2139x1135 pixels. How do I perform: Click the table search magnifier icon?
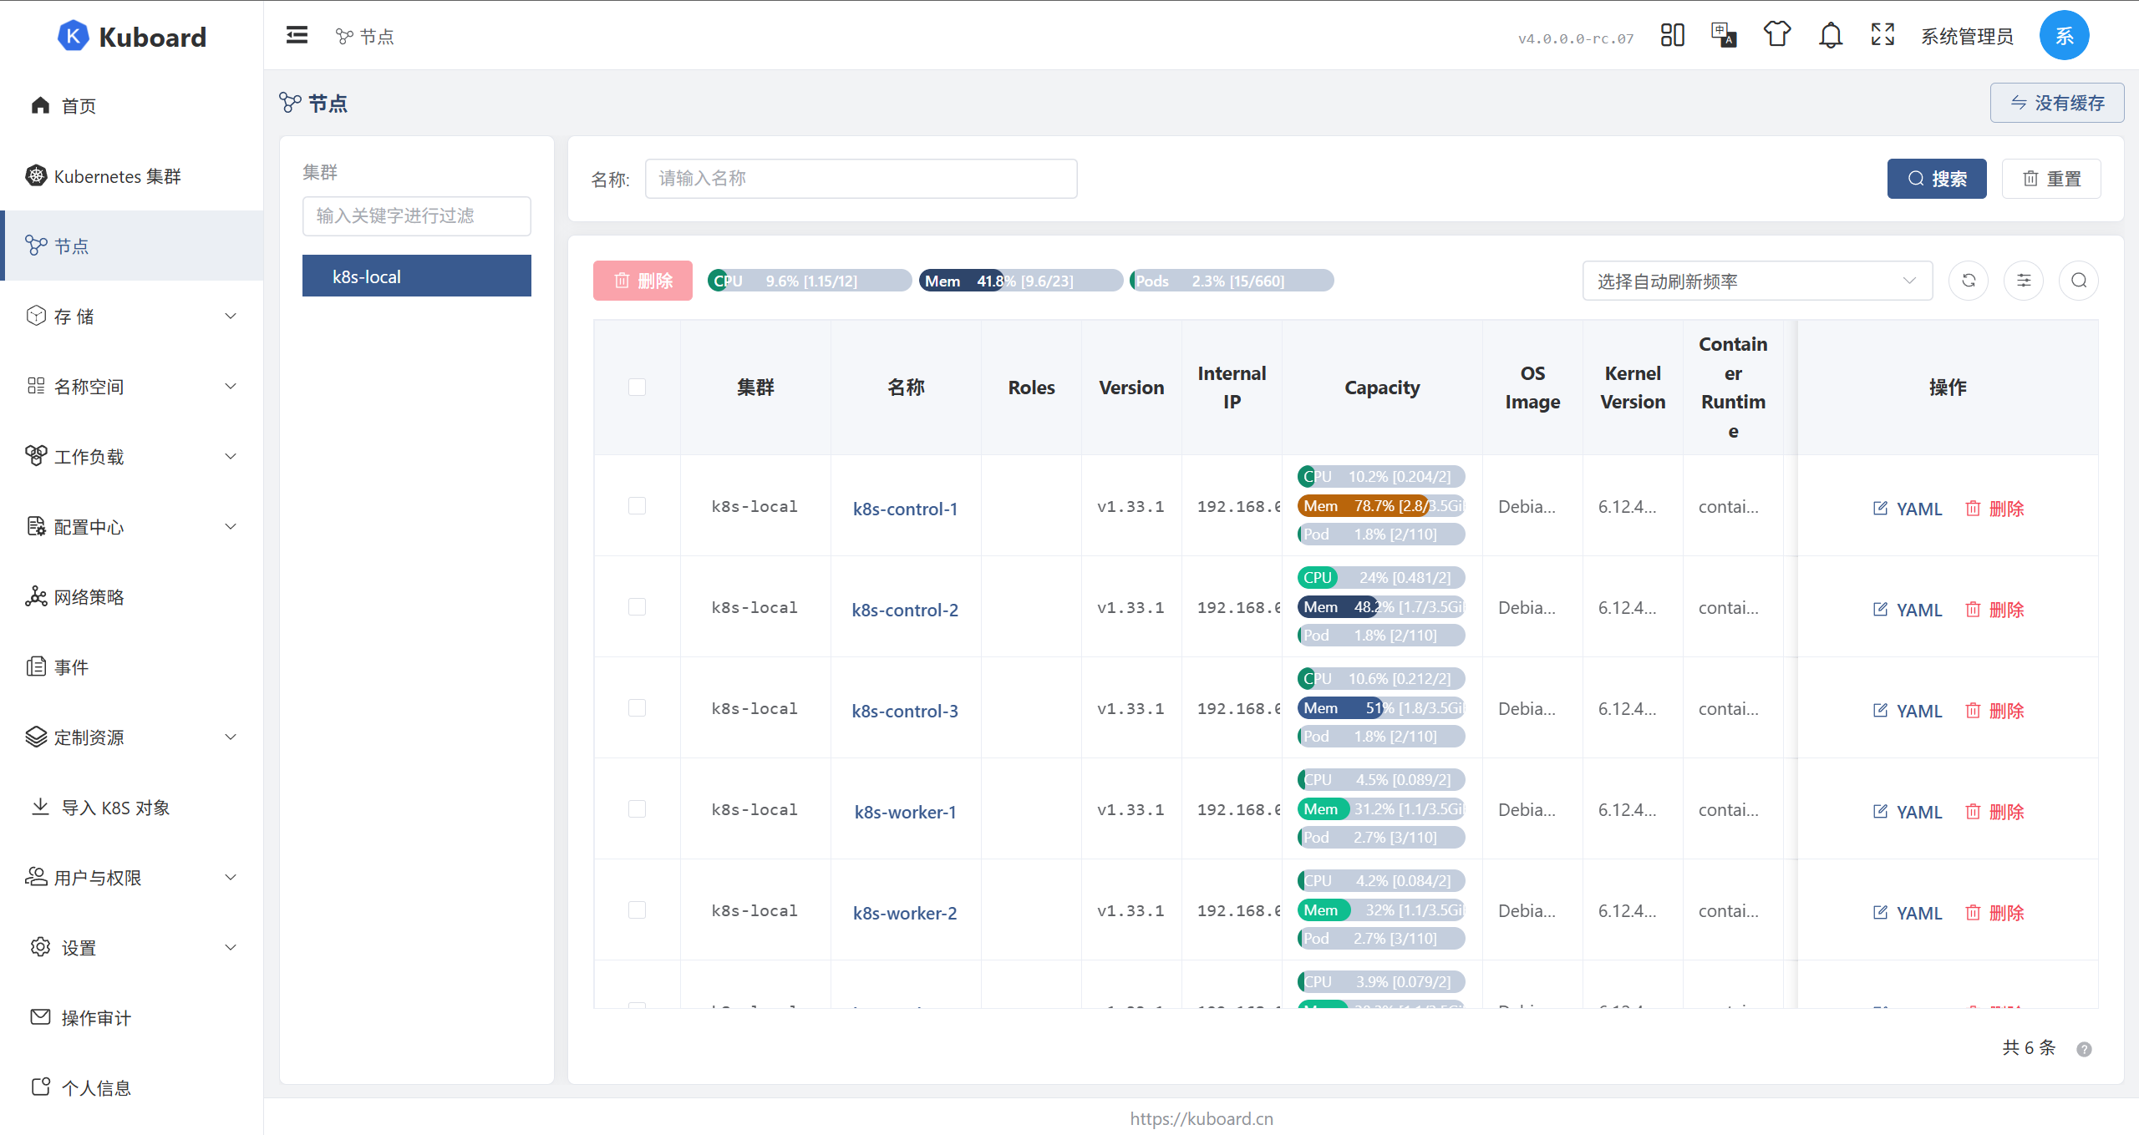click(2079, 281)
